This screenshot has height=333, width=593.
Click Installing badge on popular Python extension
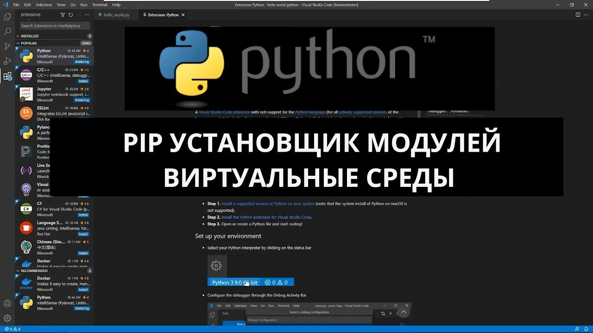pyautogui.click(x=82, y=62)
